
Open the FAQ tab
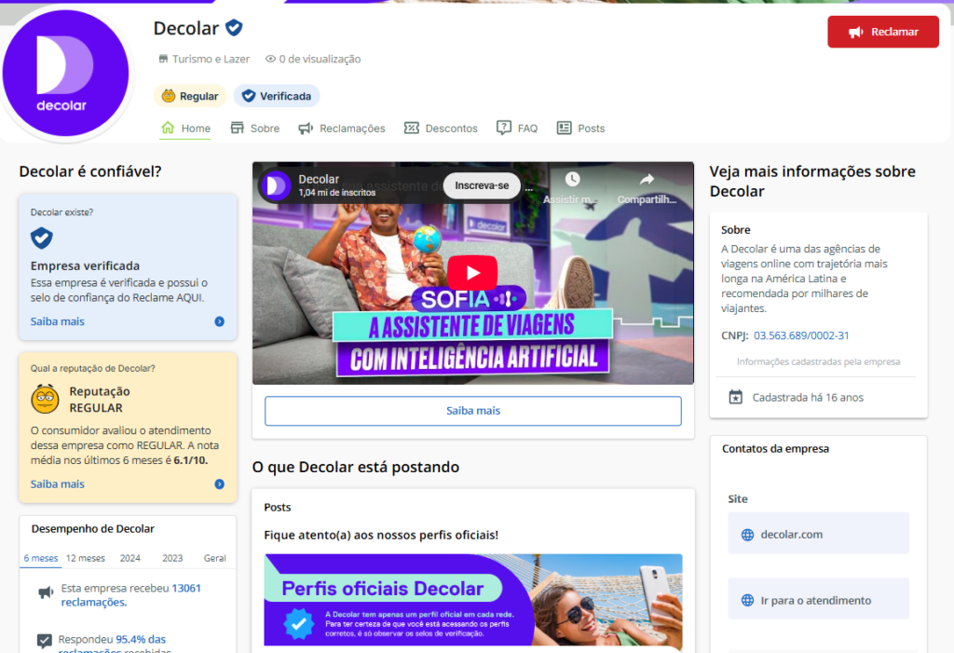pos(517,129)
